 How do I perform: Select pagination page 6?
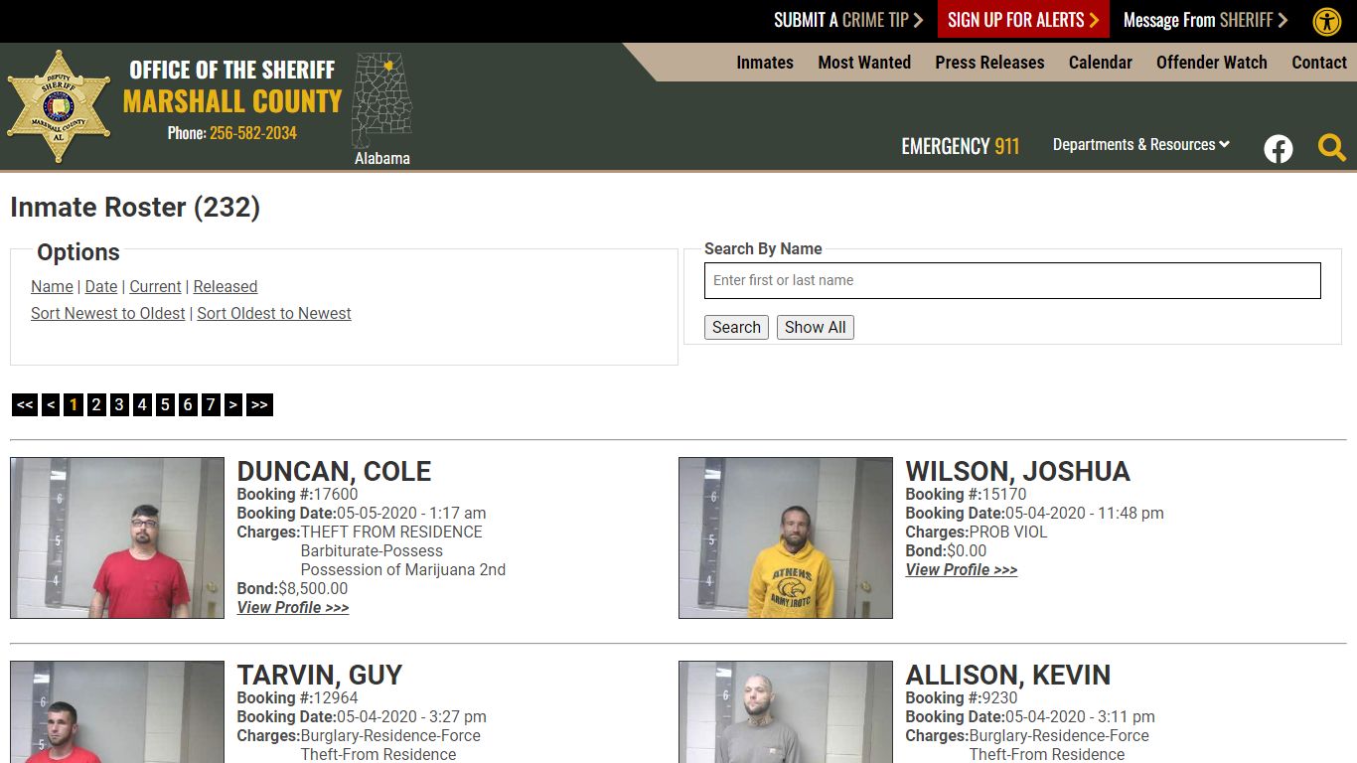click(188, 404)
